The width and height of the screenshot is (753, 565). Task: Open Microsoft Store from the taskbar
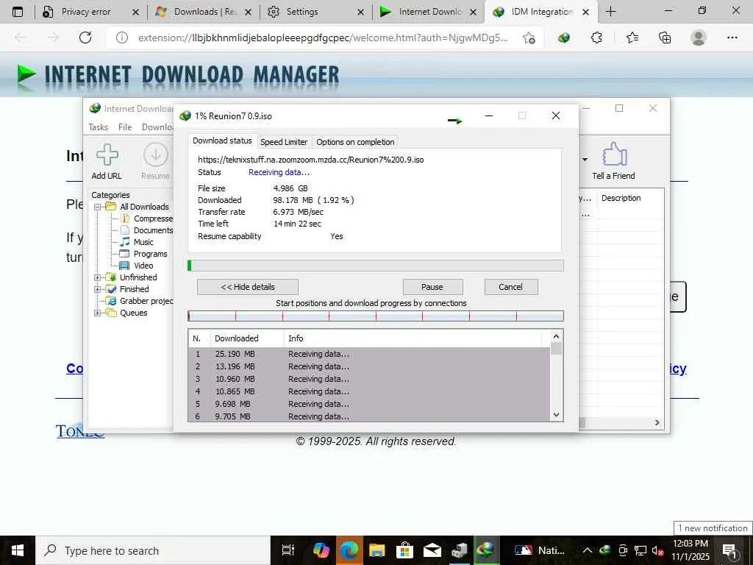[x=405, y=550]
